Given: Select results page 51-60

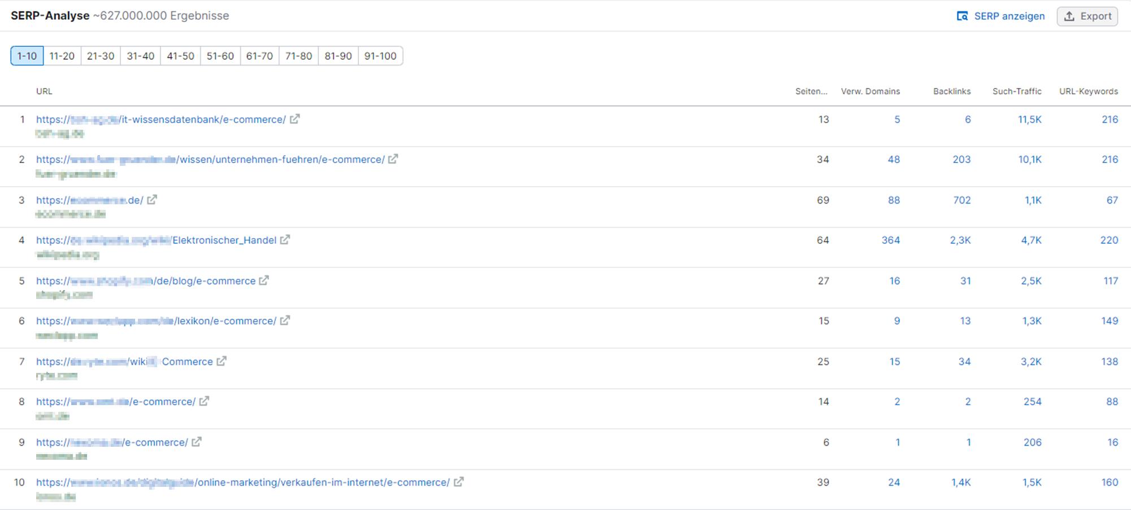Looking at the screenshot, I should [x=220, y=56].
